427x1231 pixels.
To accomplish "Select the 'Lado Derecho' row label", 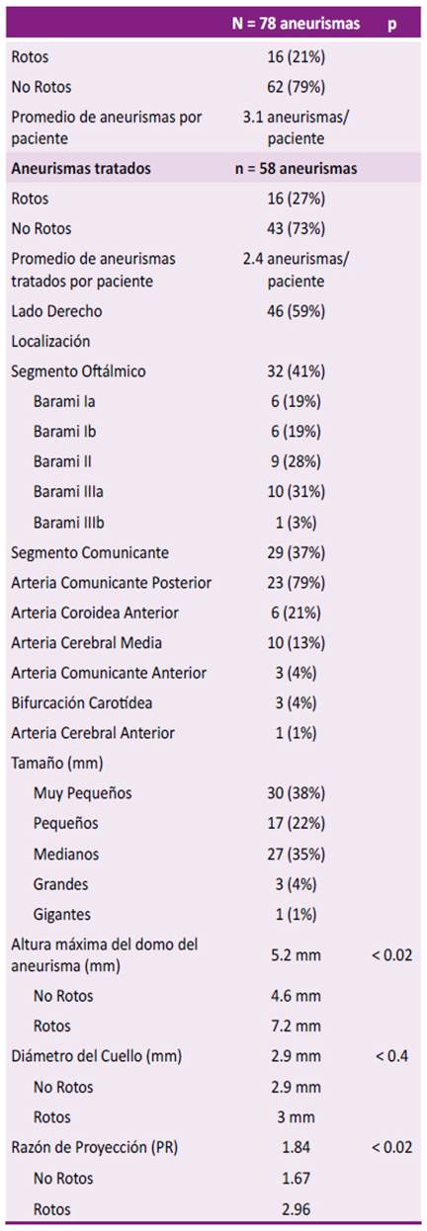I will [57, 311].
